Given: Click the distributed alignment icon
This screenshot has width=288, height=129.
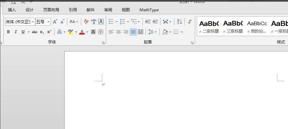Looking at the screenshot, I should pos(141,32).
